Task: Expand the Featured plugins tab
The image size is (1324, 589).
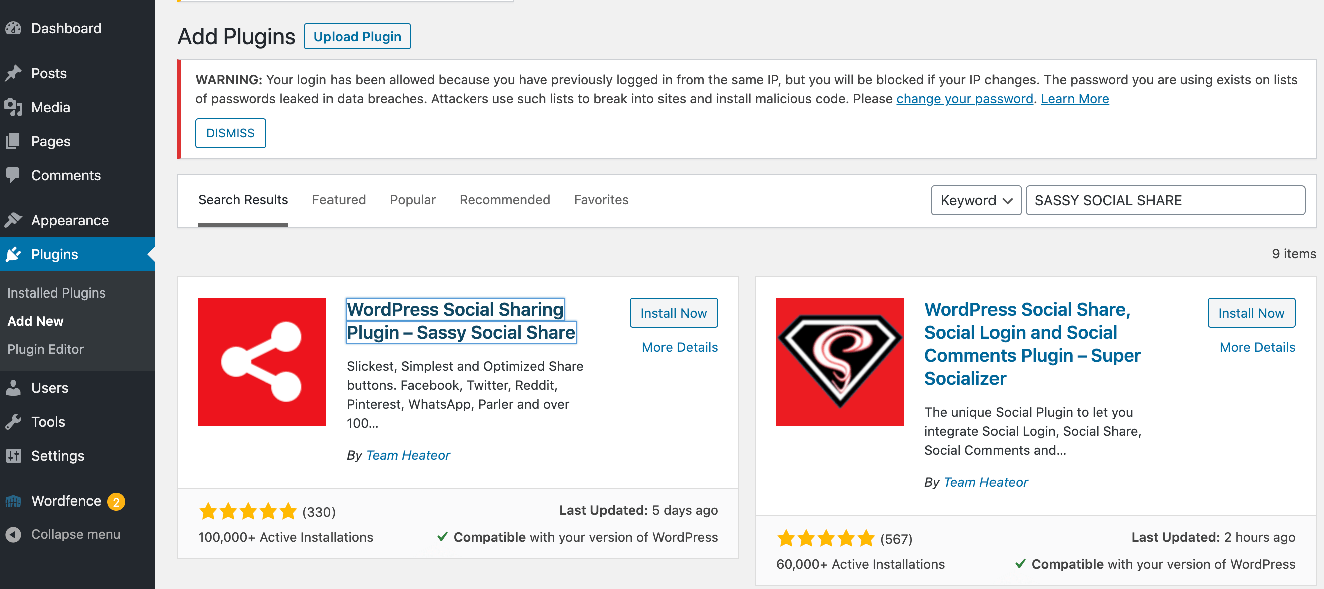Action: [339, 200]
